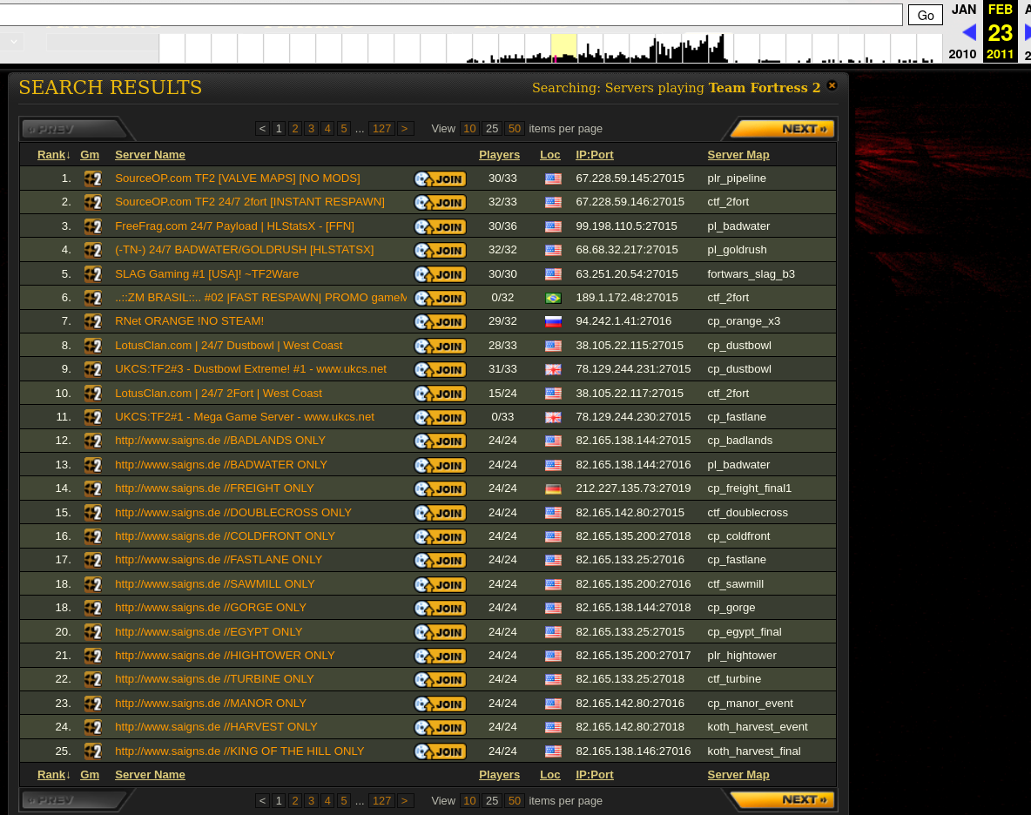
Task: Click the top NEXT page button
Action: point(783,129)
